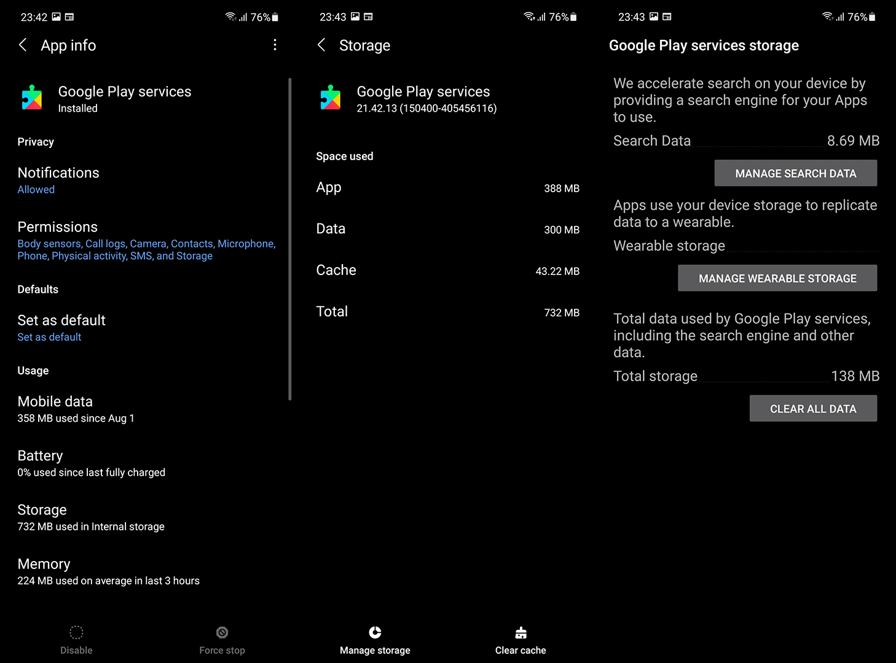Go back from the Storage screen
Viewport: 896px width, 663px height.
(321, 45)
